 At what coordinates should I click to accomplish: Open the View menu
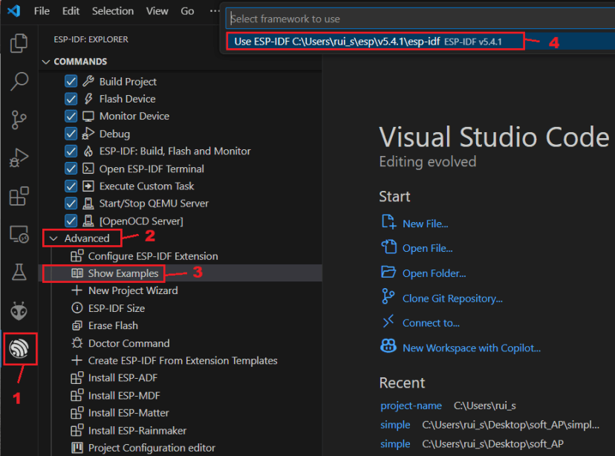[159, 11]
